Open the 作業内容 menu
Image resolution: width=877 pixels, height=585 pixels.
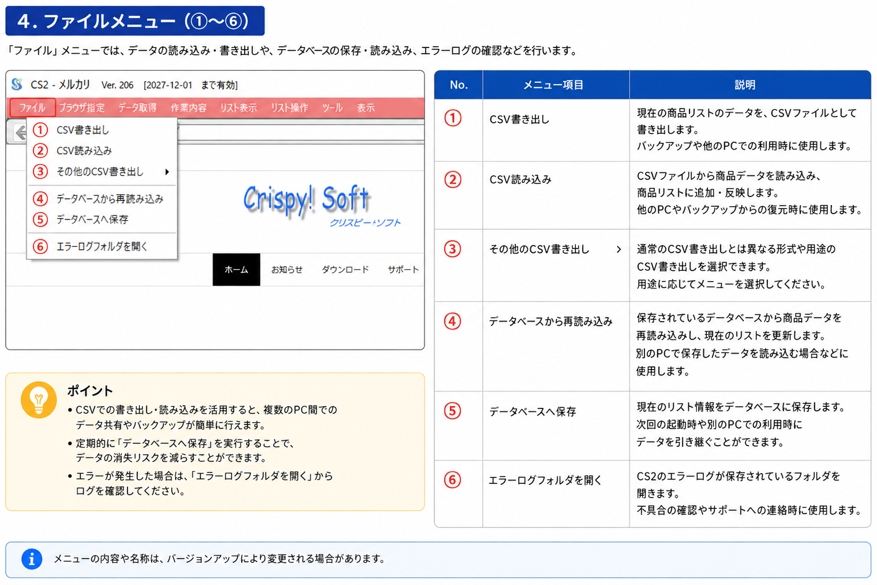pos(189,107)
